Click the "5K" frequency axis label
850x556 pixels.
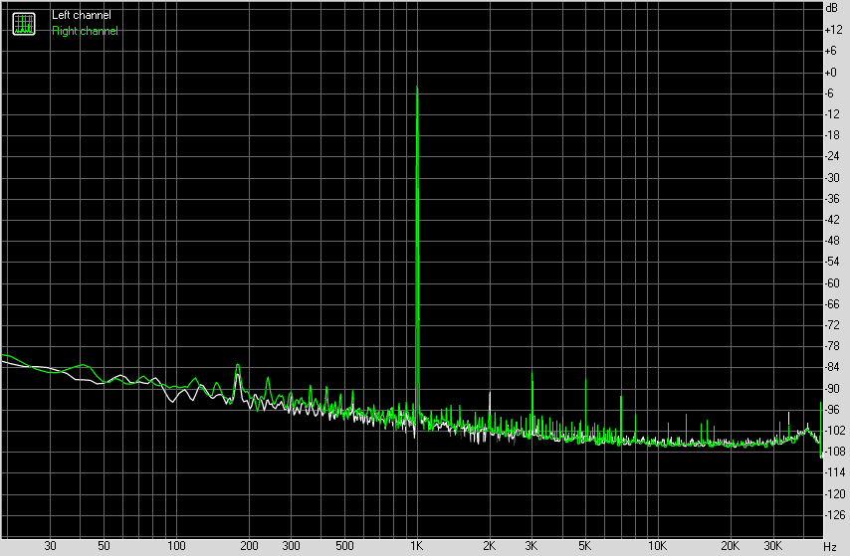pos(585,546)
